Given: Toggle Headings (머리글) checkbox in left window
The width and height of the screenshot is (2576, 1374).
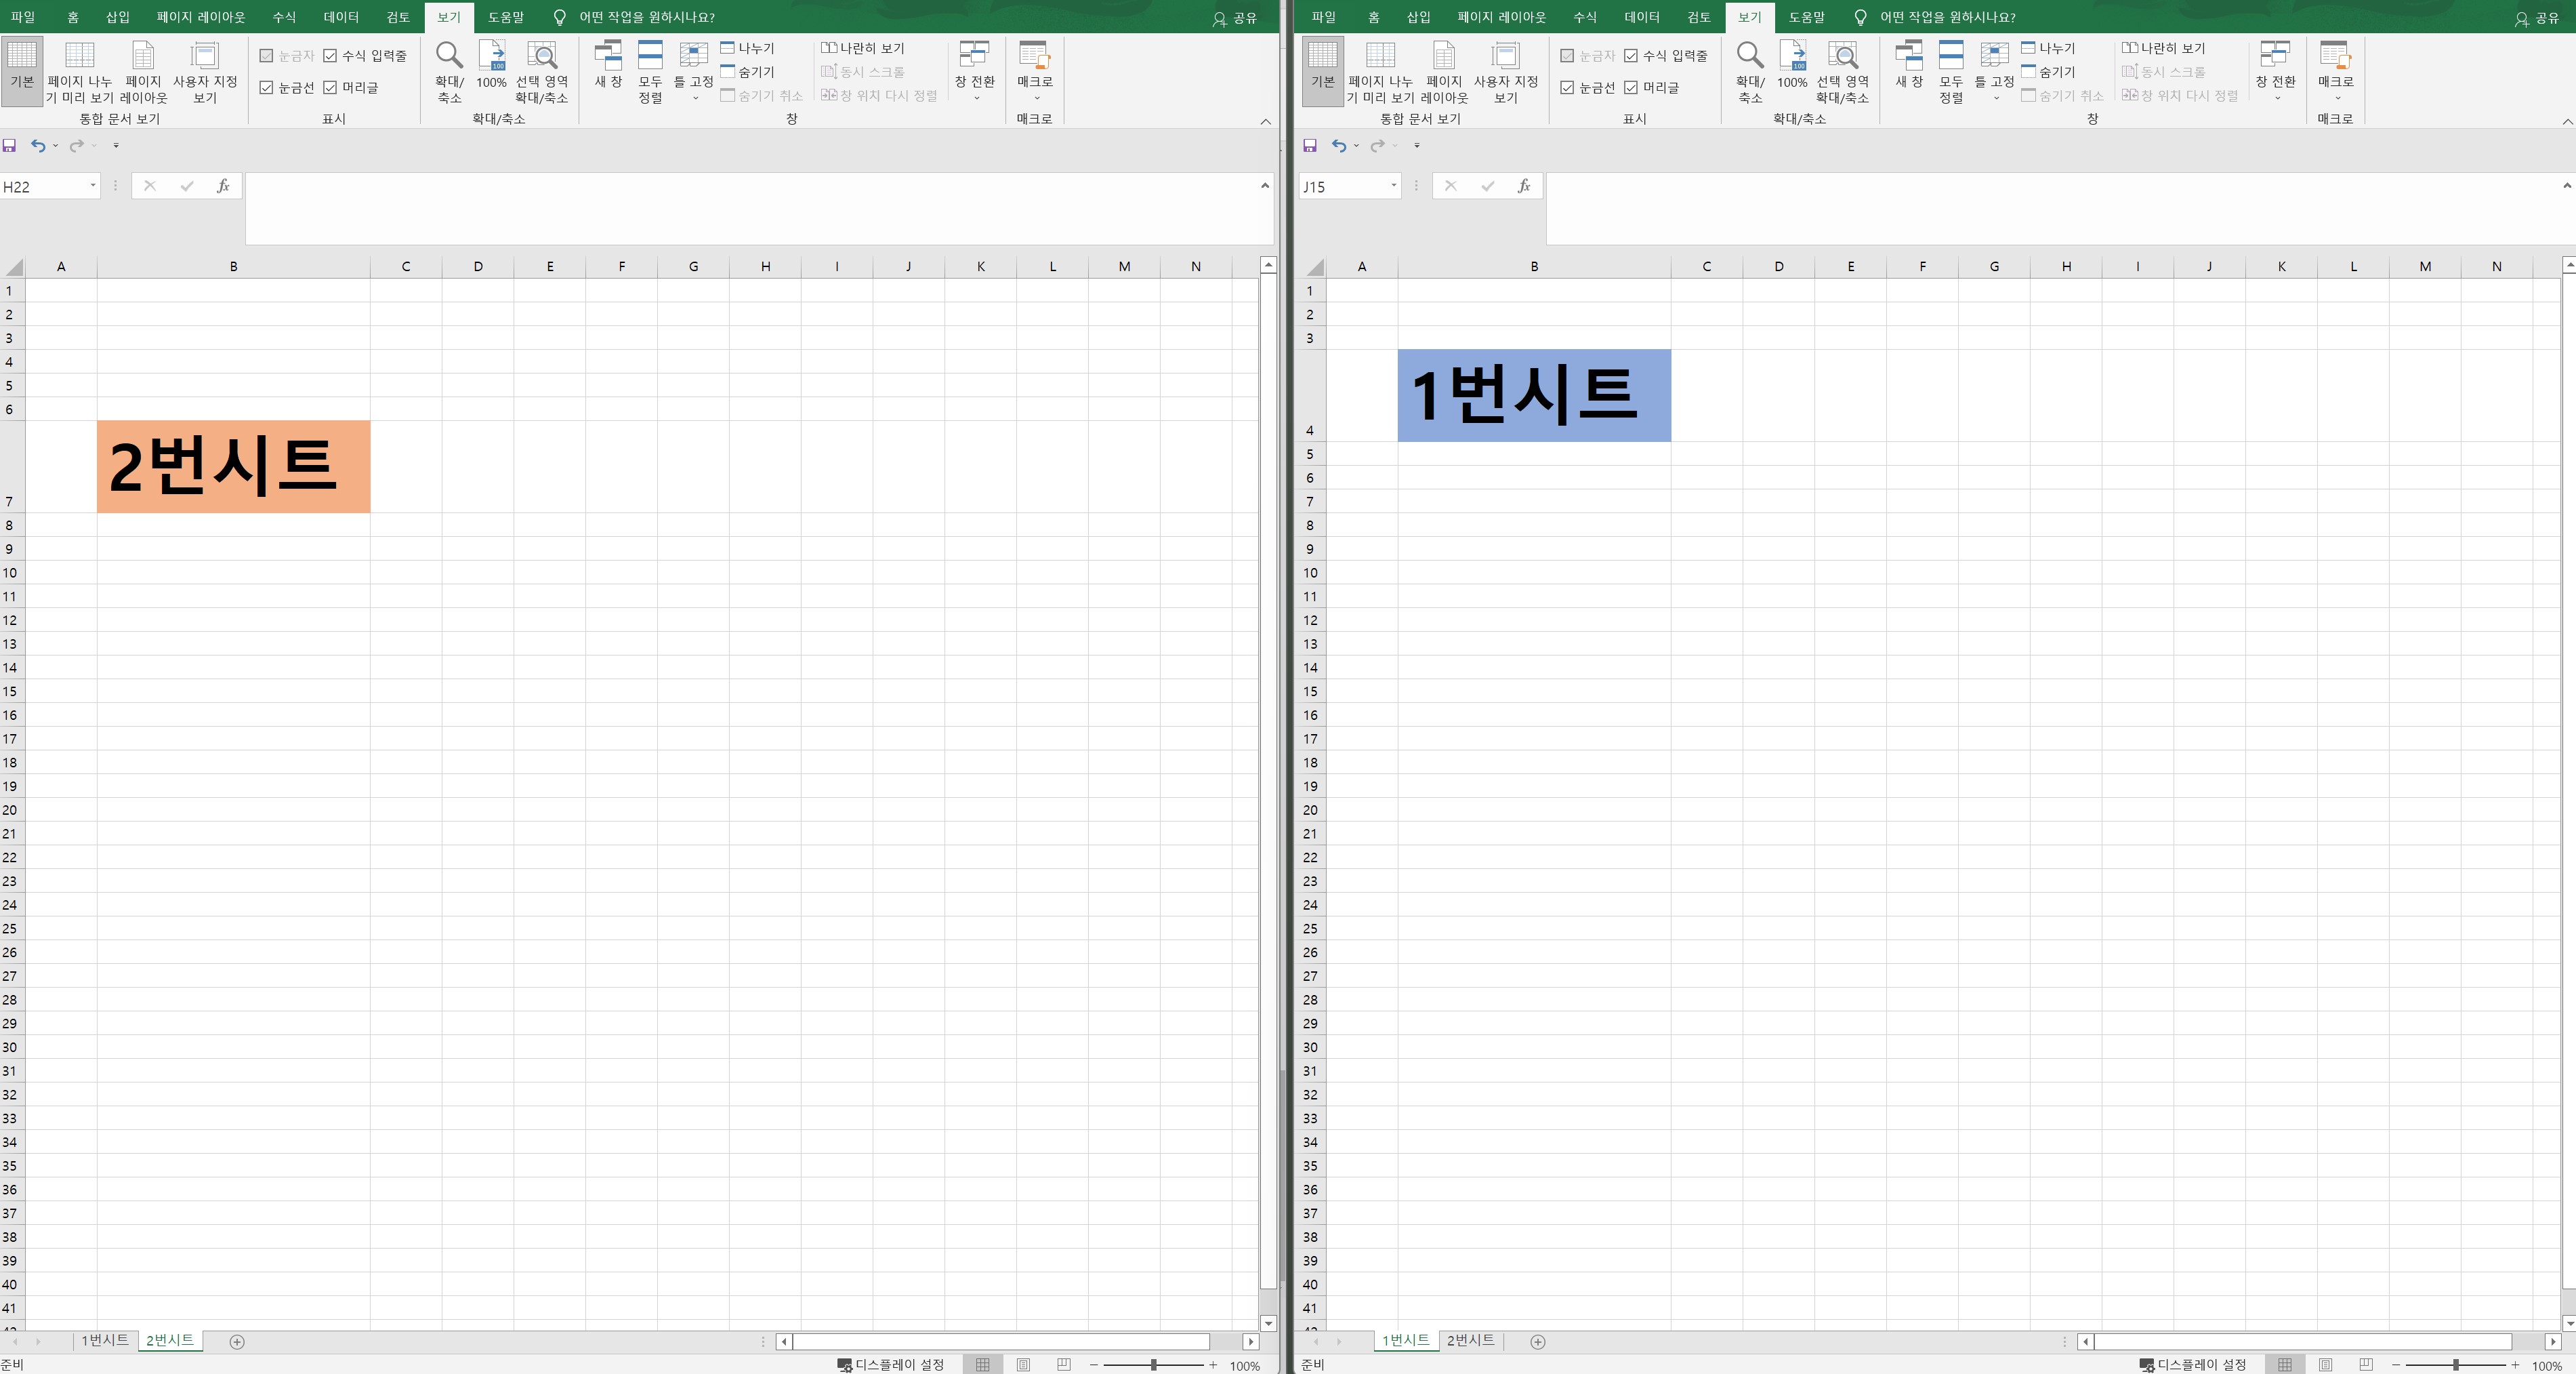Looking at the screenshot, I should 331,88.
